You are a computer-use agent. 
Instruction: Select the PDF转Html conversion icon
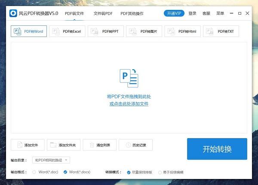tap(171, 31)
